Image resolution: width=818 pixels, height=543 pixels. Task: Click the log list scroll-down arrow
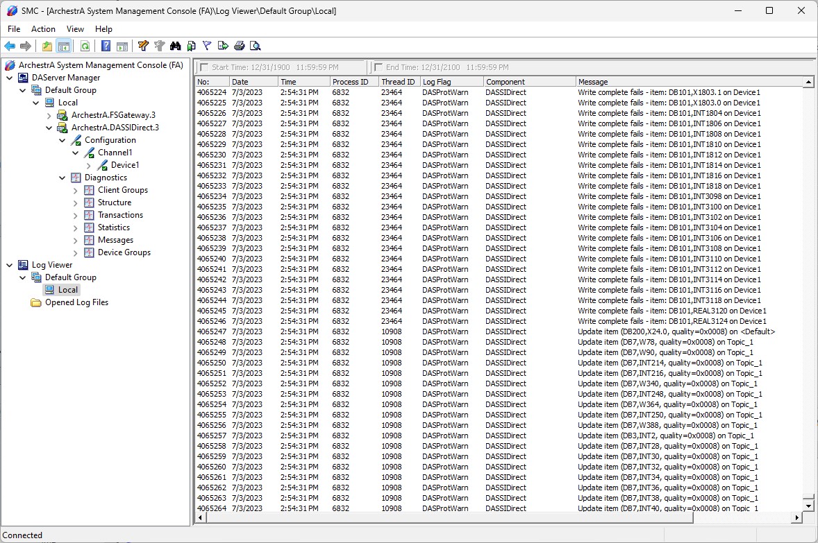(x=808, y=506)
